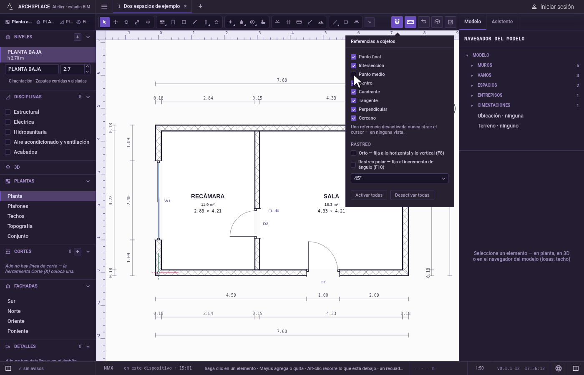The height and width of the screenshot is (375, 584).
Task: Check the Estructural discipline box
Action: coord(8,112)
